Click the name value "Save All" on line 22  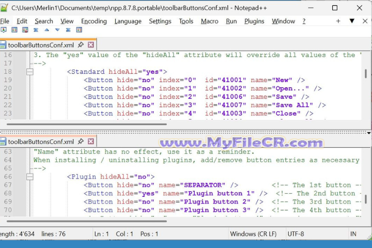coord(292,105)
